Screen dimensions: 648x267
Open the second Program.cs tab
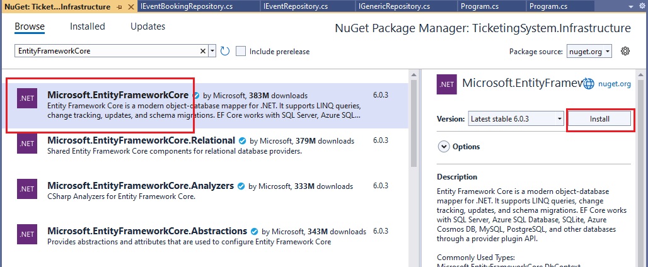(560, 6)
